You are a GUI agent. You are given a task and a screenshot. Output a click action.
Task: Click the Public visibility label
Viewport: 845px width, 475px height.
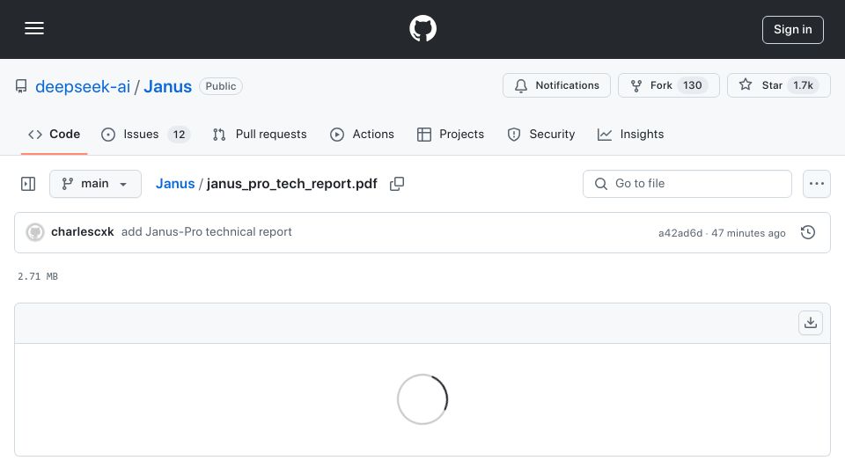click(221, 86)
